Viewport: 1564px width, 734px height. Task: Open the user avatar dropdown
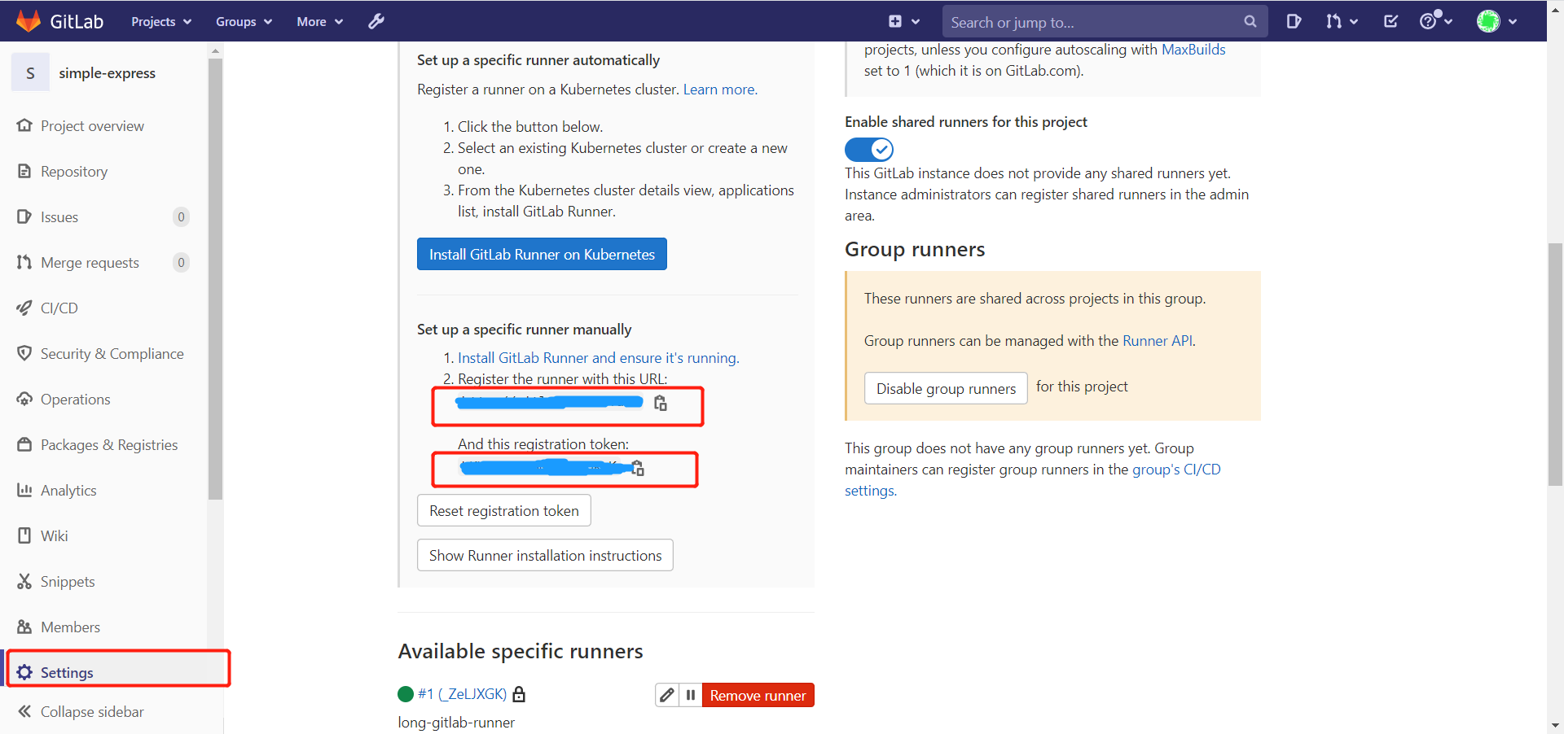click(x=1497, y=22)
